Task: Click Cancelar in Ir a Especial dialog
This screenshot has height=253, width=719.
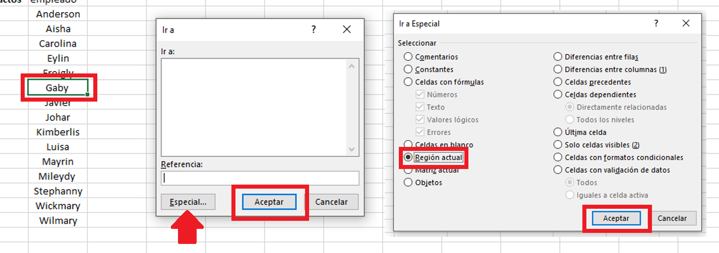Action: point(672,218)
